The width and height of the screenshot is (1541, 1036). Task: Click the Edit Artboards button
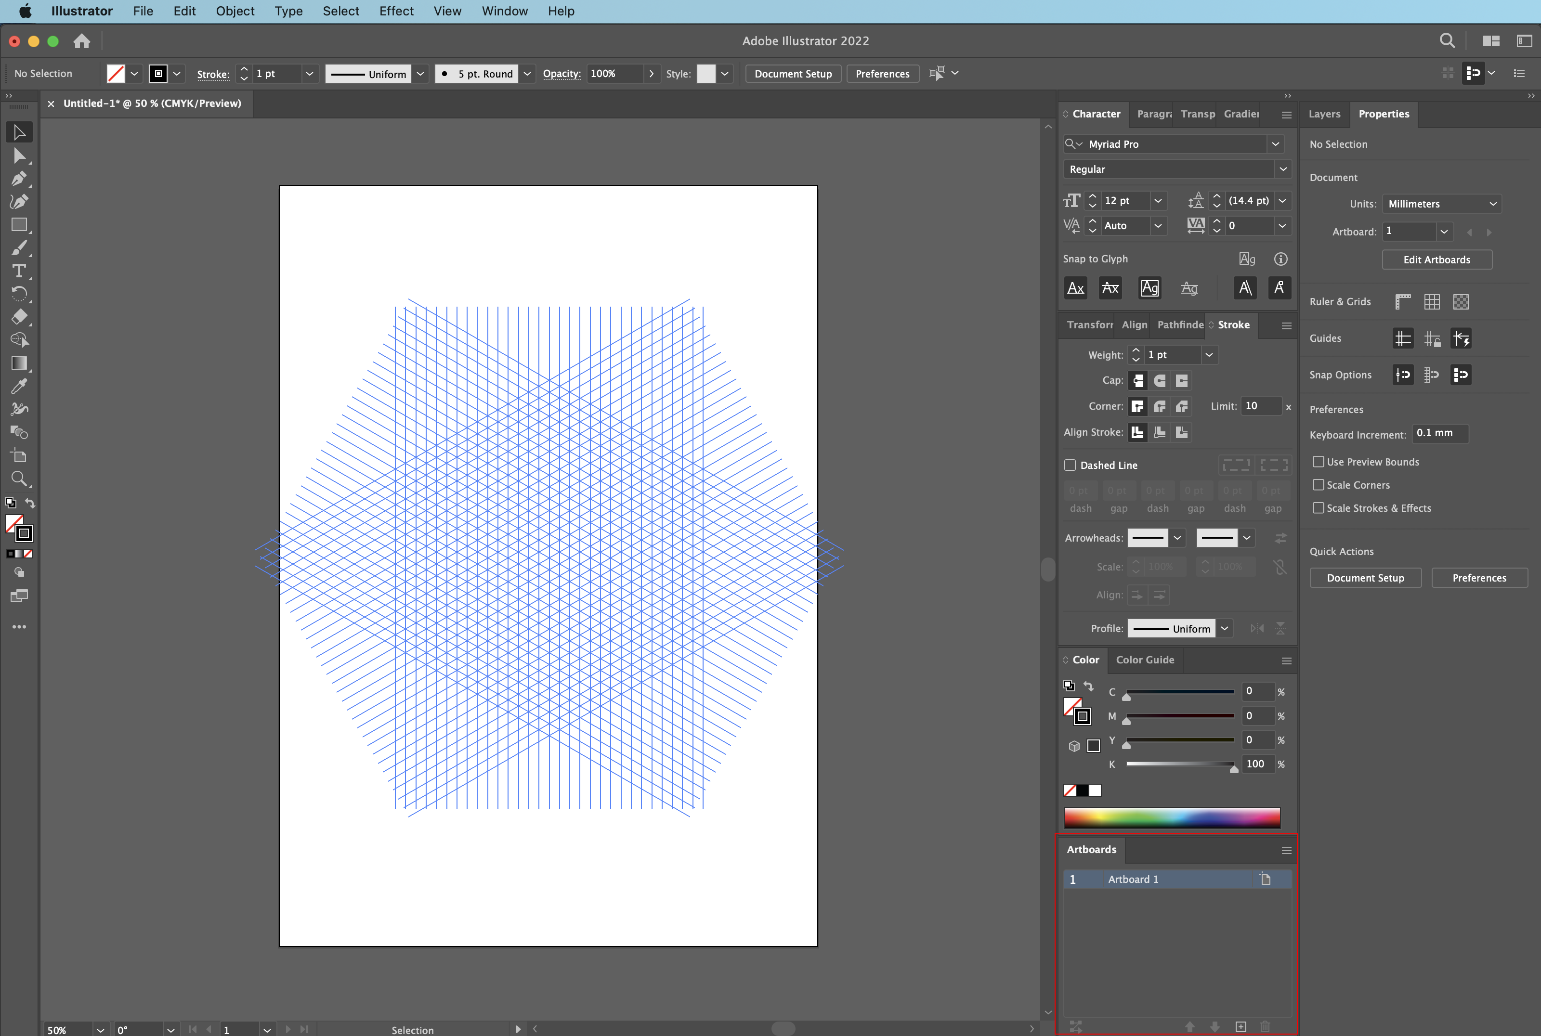pos(1437,259)
